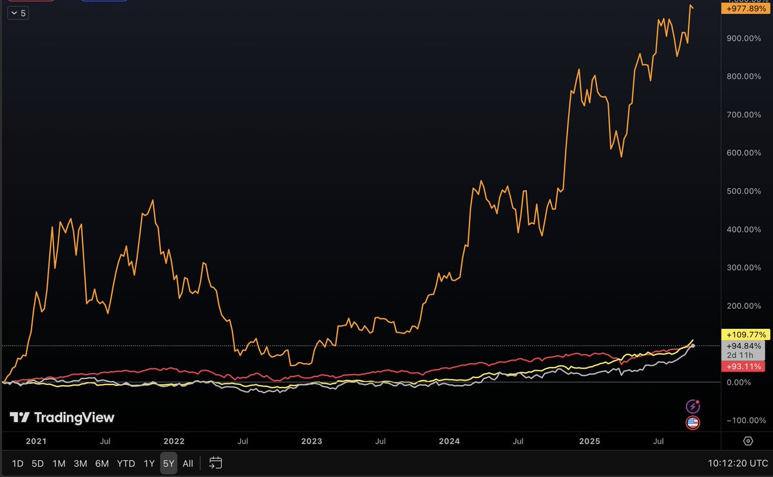Select the YTD time range

tap(126, 463)
